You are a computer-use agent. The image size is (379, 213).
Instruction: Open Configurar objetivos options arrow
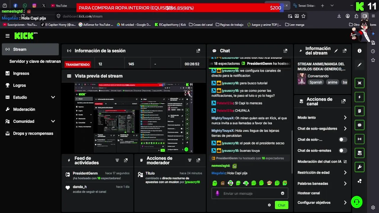[345, 203]
